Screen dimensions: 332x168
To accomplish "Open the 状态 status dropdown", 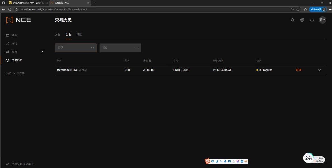I will (120, 48).
